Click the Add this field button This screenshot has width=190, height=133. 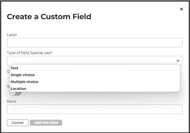point(46,123)
